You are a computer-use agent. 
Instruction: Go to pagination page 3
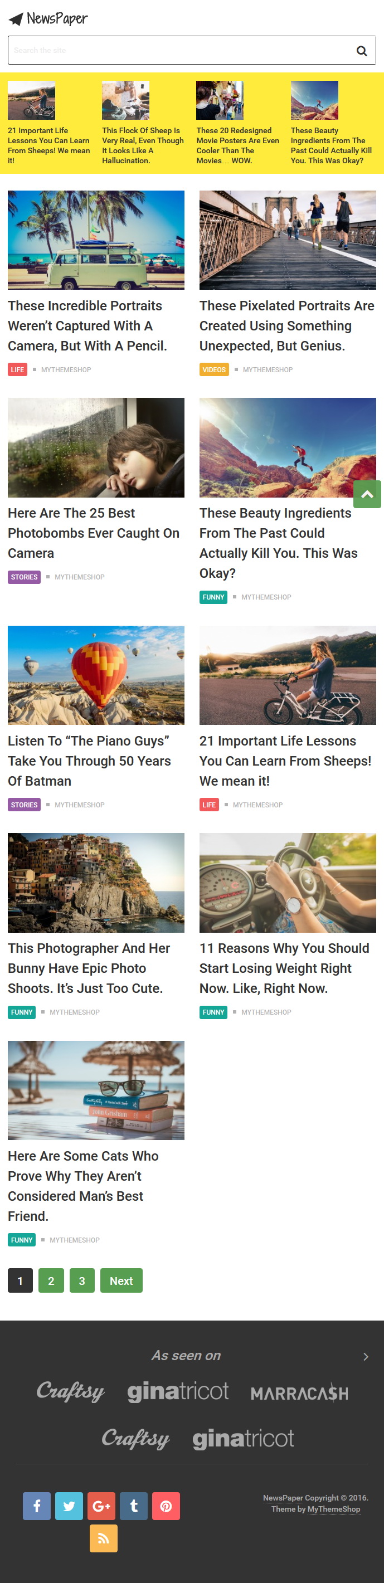[82, 1280]
